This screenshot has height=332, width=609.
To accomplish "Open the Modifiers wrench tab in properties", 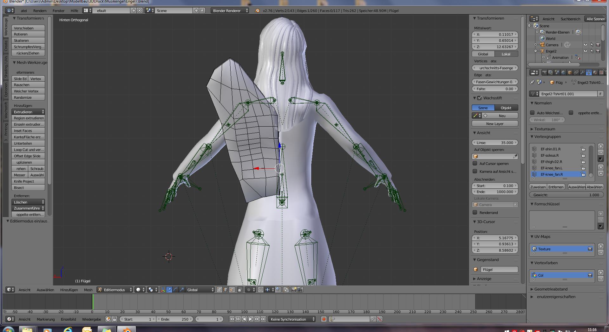I will (x=582, y=72).
